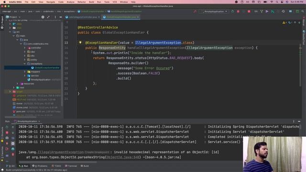Open the Build tool window button

[85, 166]
